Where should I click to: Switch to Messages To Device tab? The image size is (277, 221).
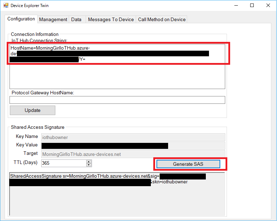111,19
